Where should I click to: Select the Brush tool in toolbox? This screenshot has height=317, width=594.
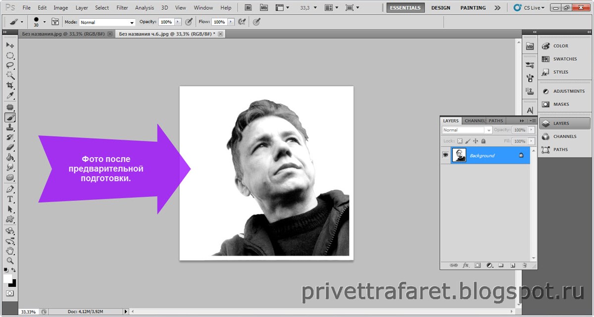(x=10, y=117)
